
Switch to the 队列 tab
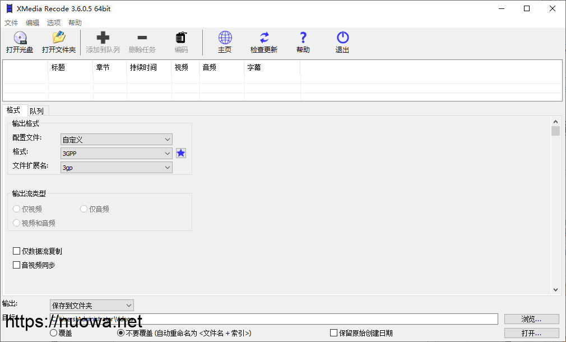click(x=36, y=111)
